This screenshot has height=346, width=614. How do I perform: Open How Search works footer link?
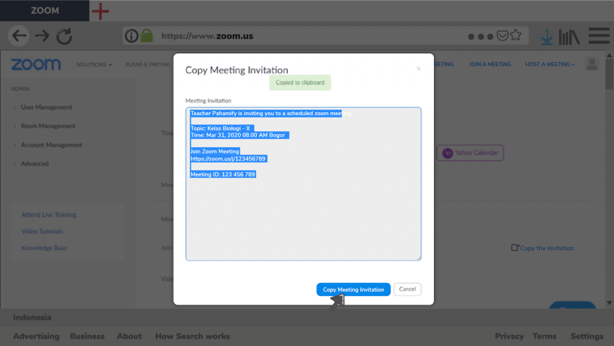192,336
